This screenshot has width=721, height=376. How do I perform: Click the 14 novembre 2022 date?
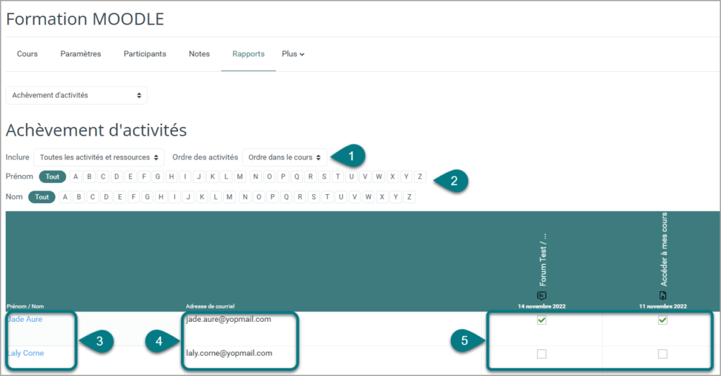[x=541, y=306]
